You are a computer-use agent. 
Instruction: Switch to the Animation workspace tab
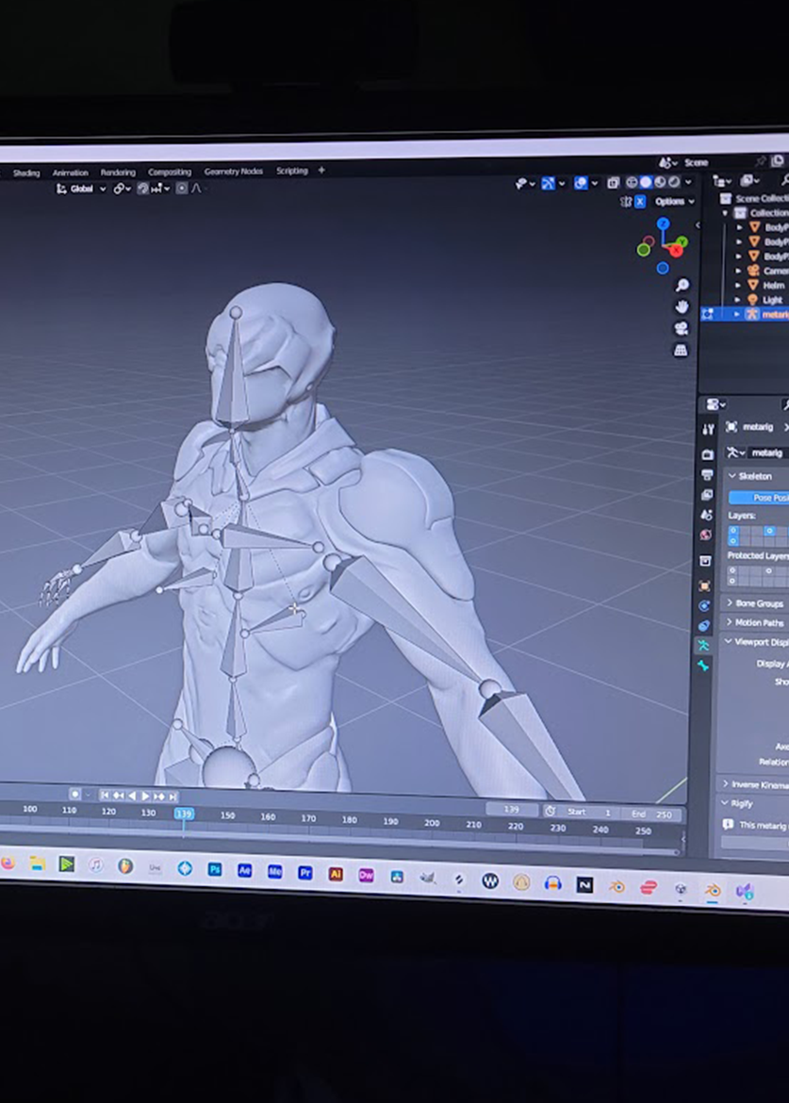[x=70, y=173]
